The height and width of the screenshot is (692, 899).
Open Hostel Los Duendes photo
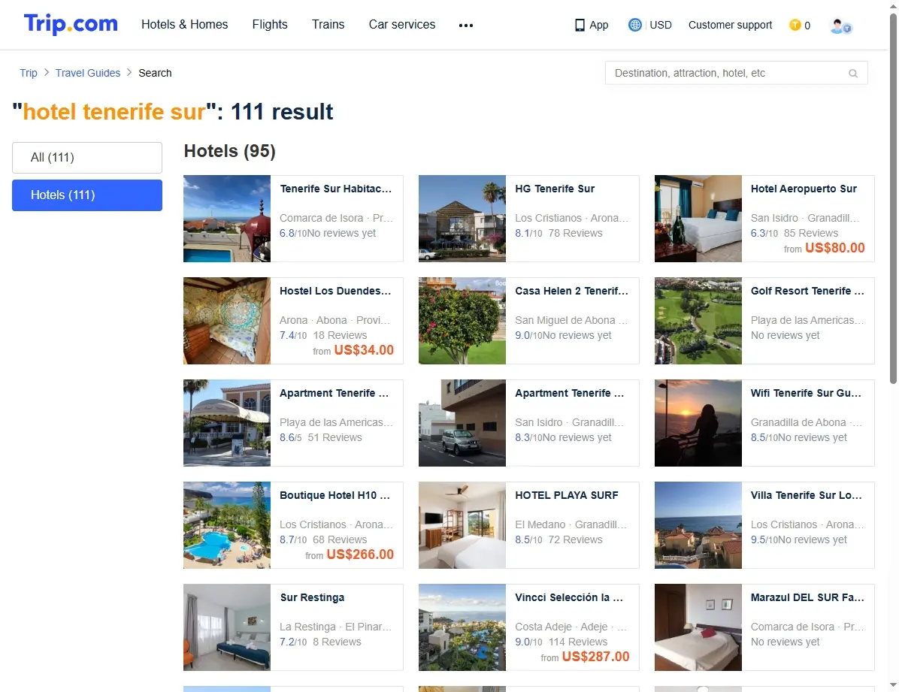click(227, 321)
